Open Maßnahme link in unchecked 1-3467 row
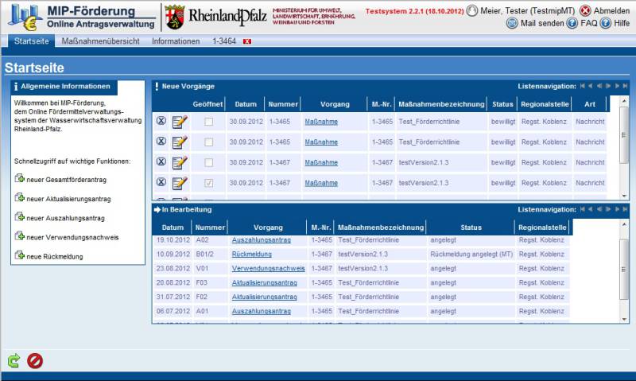636x381 pixels. 321,162
